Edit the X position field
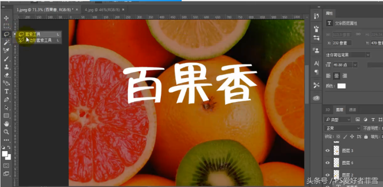 pyautogui.click(x=341, y=43)
